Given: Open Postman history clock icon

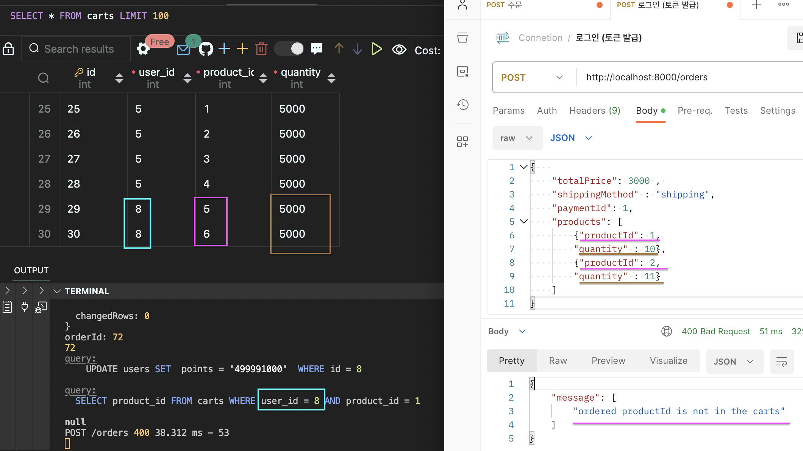Looking at the screenshot, I should point(462,105).
